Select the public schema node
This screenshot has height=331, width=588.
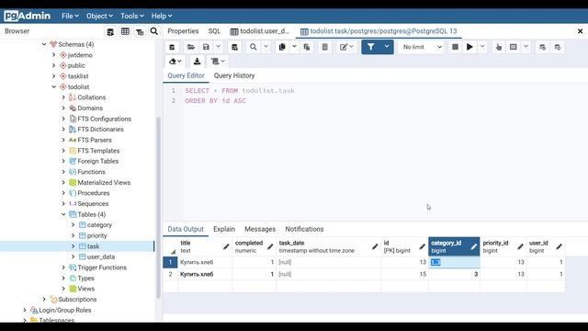[x=76, y=65]
